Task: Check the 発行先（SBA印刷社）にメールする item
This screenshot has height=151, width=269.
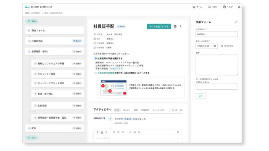Action: 95,73
